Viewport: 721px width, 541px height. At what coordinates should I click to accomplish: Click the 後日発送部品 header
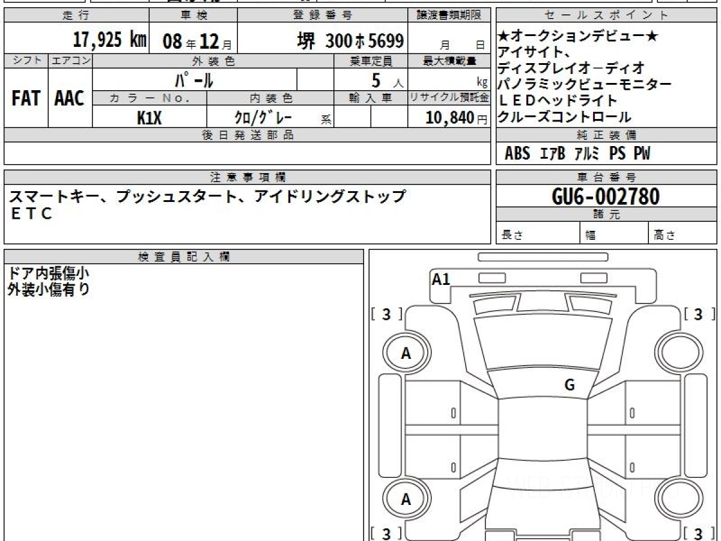(247, 135)
